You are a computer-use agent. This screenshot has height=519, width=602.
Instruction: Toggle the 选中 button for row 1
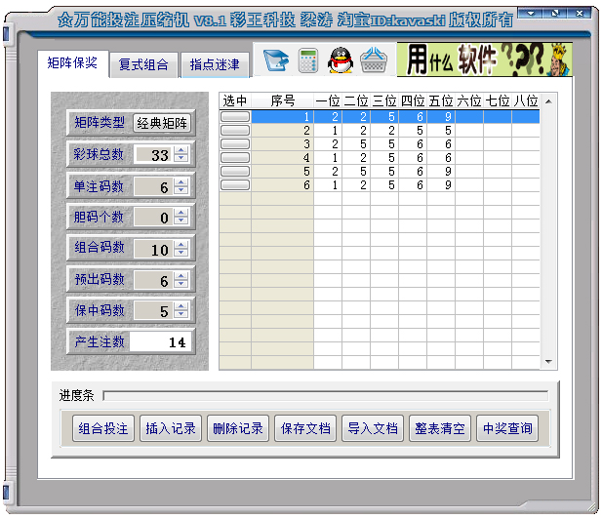(235, 116)
